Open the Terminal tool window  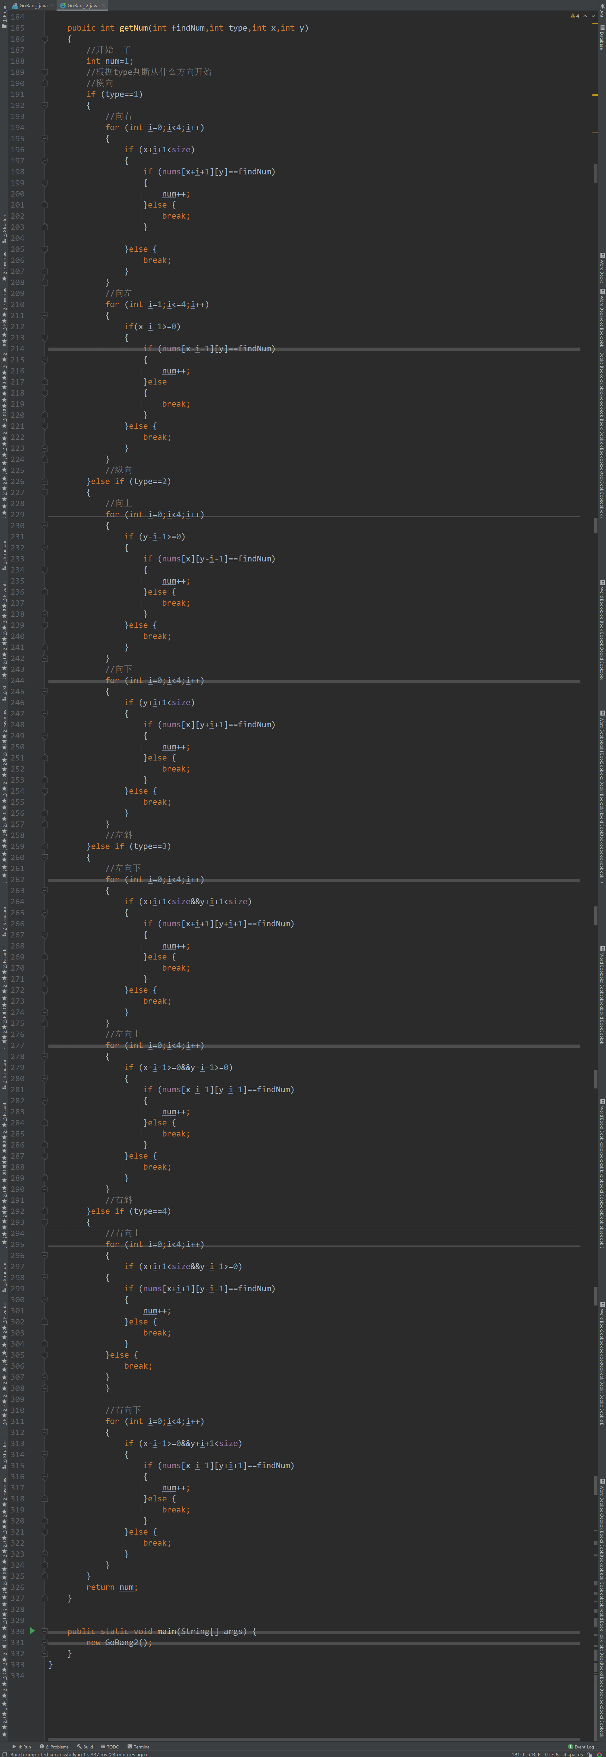point(139,1747)
